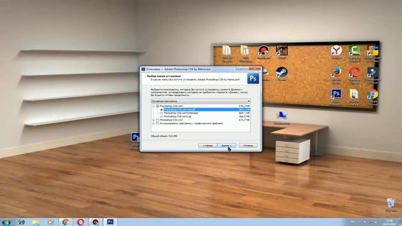Open the Google Chrome desktop shortcut

tap(372, 97)
